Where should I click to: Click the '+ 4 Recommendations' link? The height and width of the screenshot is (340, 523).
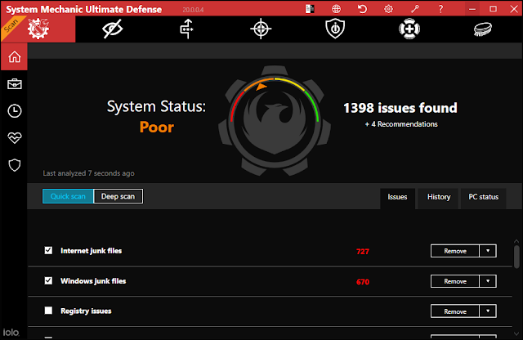tap(401, 124)
